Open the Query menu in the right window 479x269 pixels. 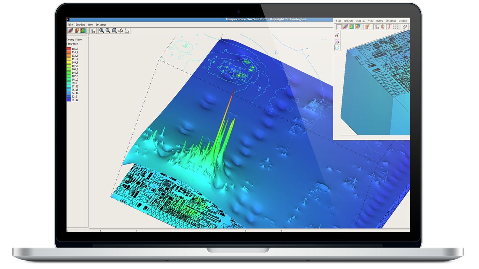click(x=379, y=21)
